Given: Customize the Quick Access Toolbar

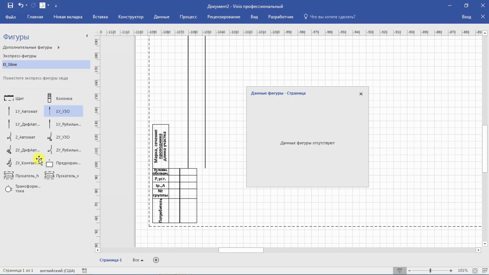Looking at the screenshot, I should point(56,6).
